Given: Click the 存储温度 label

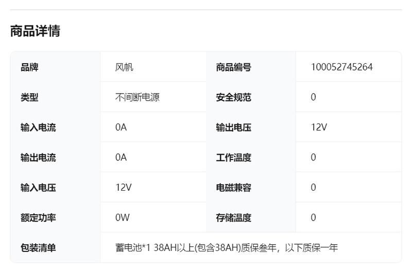Looking at the screenshot, I should pos(233,217).
